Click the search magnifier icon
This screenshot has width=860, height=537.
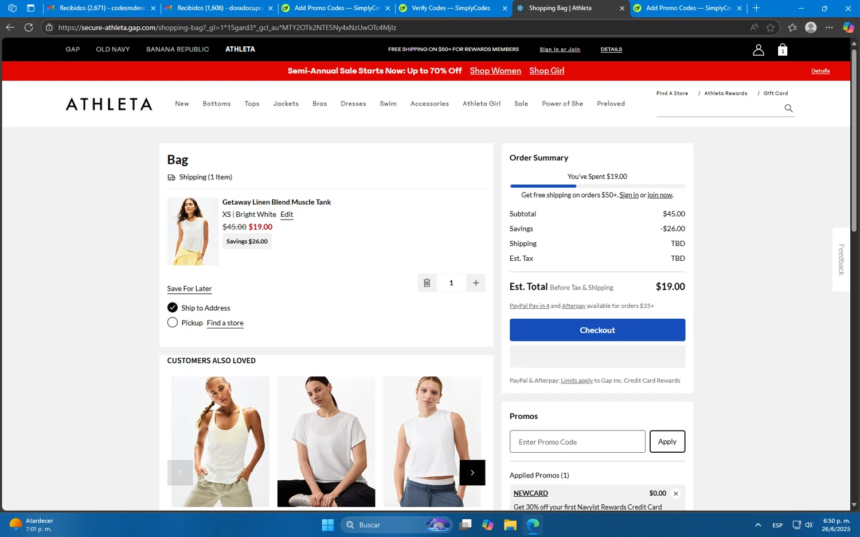pos(788,108)
